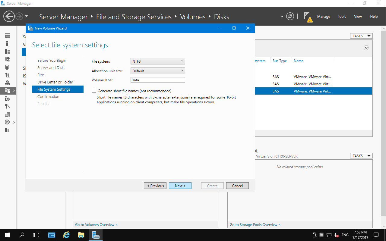Screen dimensions: 386x241
Task: Open Action Center notification icon
Action: [x=376, y=235]
